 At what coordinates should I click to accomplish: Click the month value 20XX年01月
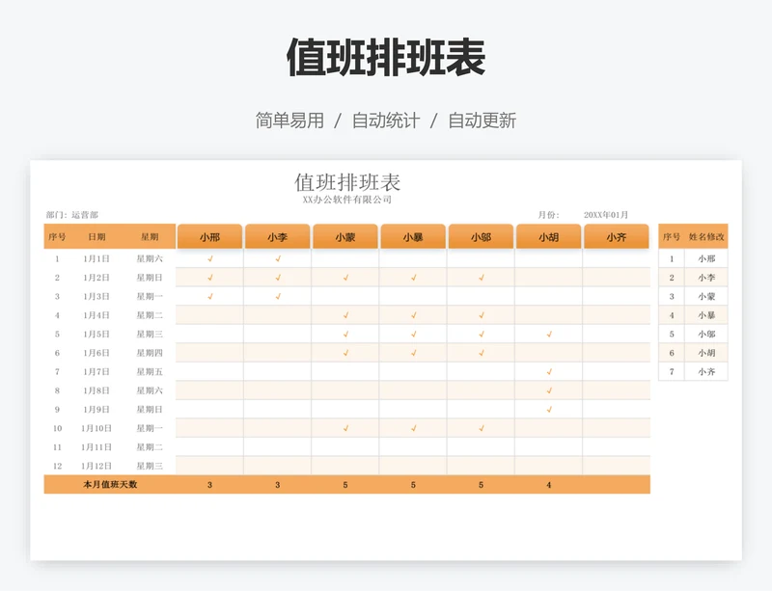click(x=606, y=215)
